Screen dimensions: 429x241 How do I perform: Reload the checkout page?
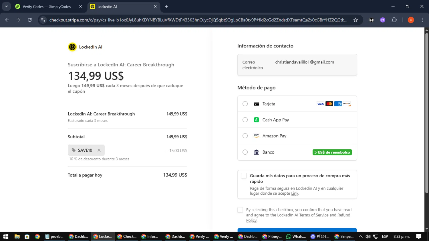click(30, 20)
